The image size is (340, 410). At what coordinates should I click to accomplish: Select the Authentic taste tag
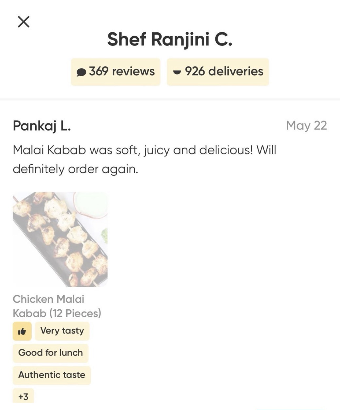52,375
